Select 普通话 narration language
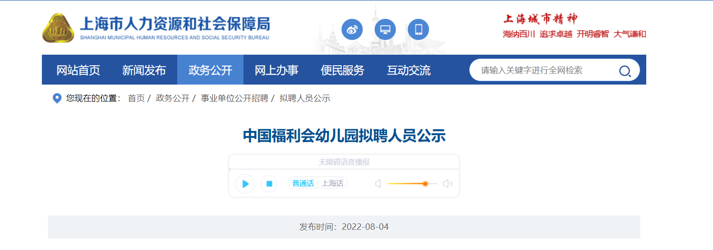Image resolution: width=713 pixels, height=250 pixels. [303, 183]
